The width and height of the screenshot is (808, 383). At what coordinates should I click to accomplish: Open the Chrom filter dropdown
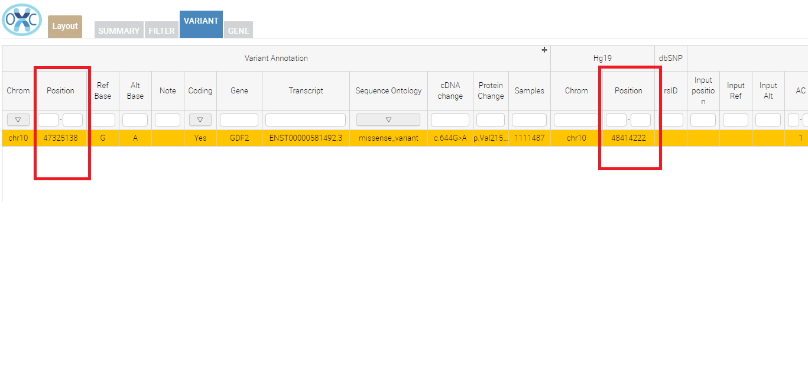[x=18, y=119]
